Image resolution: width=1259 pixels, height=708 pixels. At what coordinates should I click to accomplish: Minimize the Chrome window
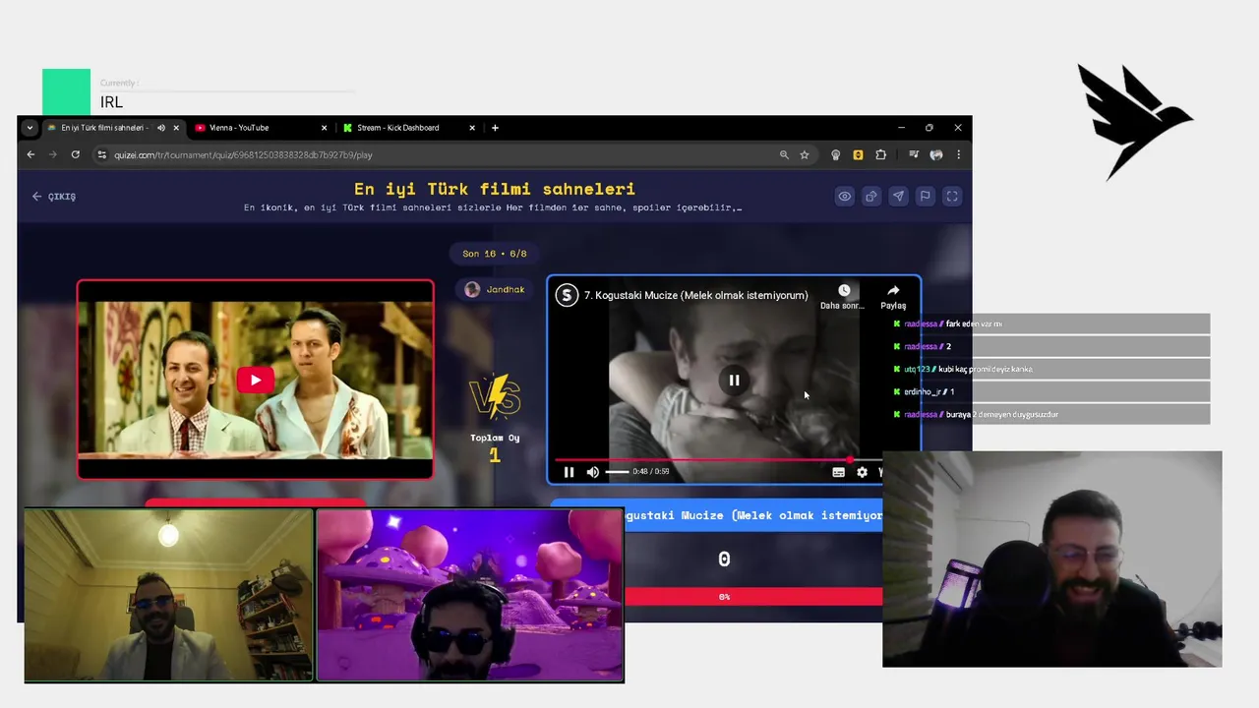(901, 128)
